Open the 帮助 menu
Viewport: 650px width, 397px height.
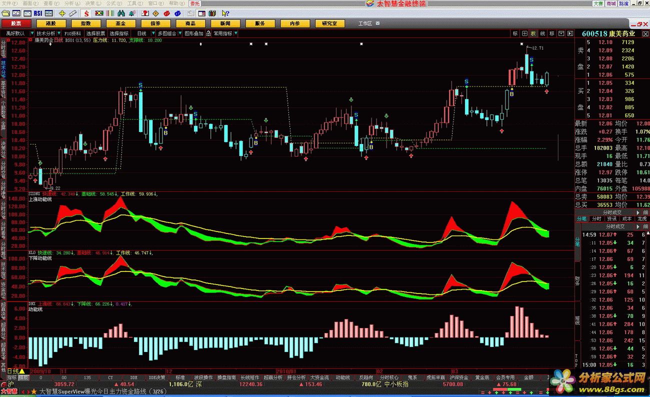click(x=177, y=3)
